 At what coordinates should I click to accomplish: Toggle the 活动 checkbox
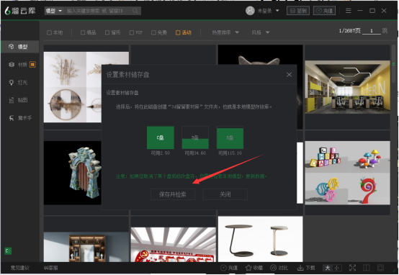[x=178, y=32]
